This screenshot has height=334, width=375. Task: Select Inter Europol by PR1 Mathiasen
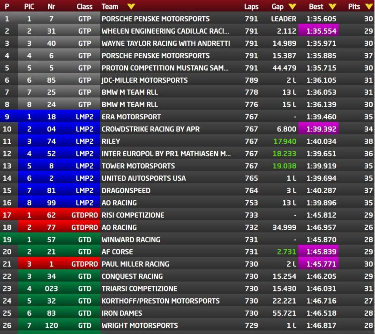tap(166, 153)
